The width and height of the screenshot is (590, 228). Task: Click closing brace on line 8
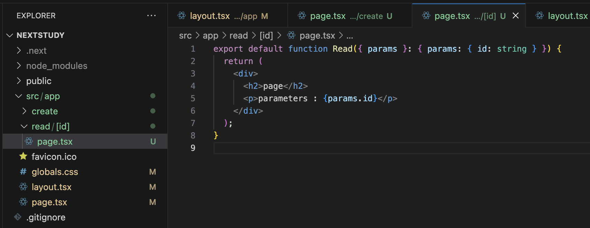coord(216,136)
